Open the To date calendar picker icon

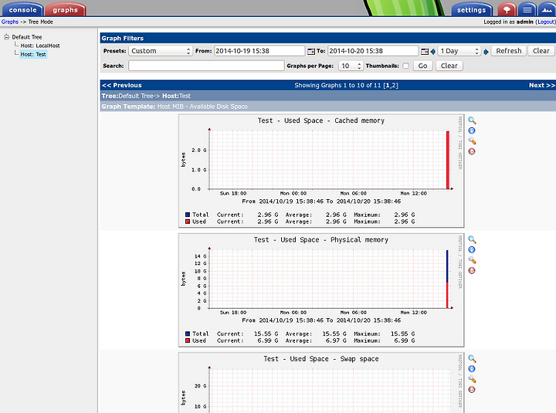425,52
